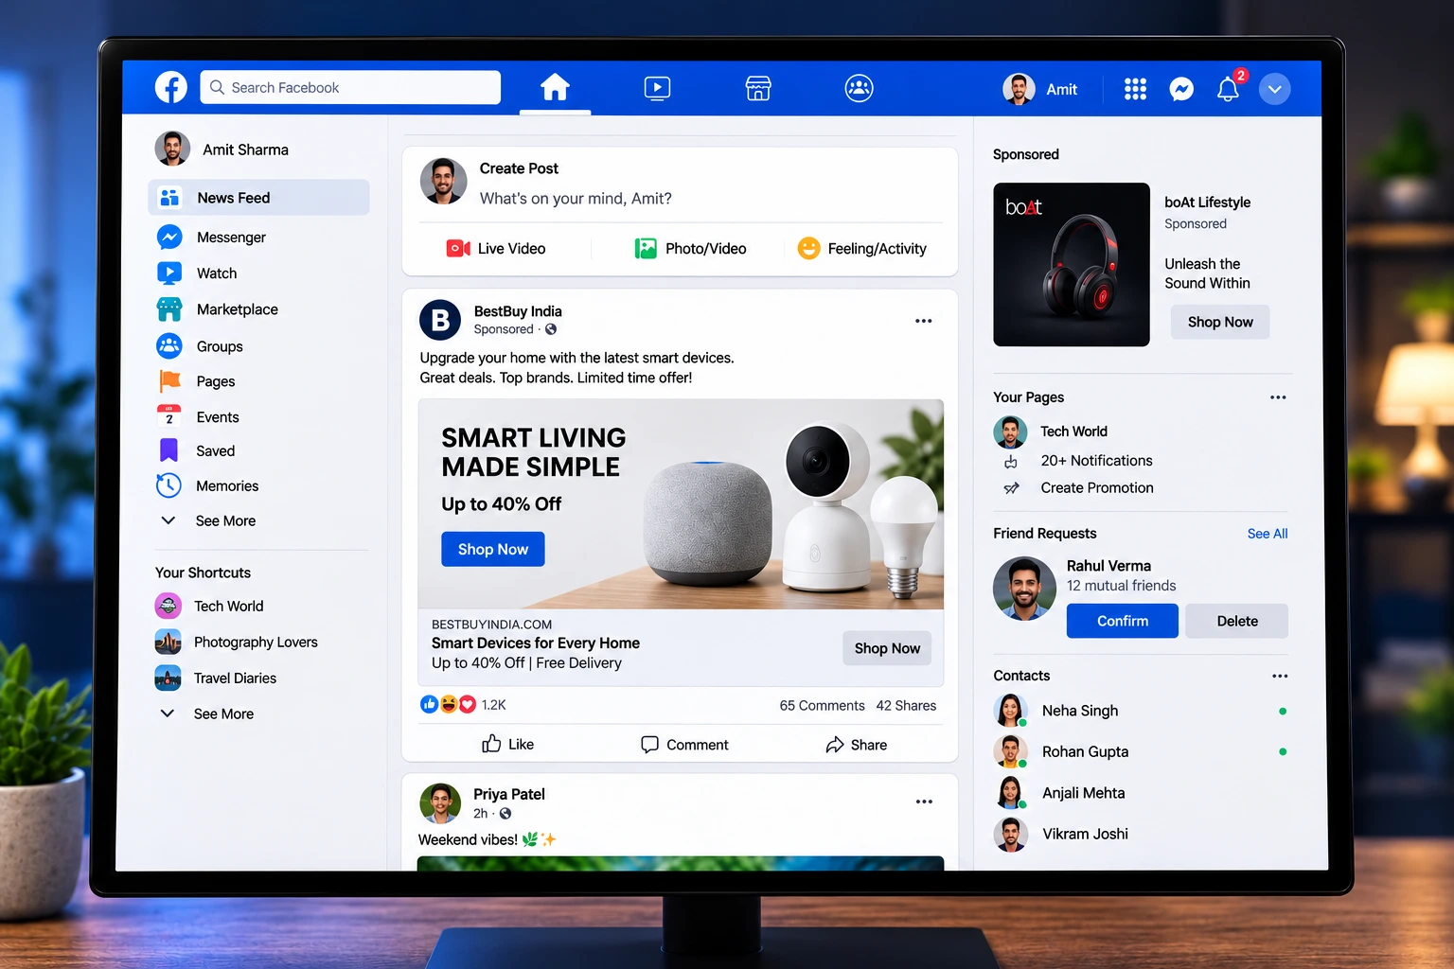The height and width of the screenshot is (969, 1454).
Task: Open the Home tab icon
Action: point(555,87)
